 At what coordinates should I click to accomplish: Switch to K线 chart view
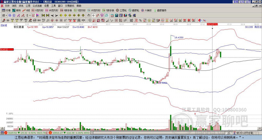click(26, 10)
